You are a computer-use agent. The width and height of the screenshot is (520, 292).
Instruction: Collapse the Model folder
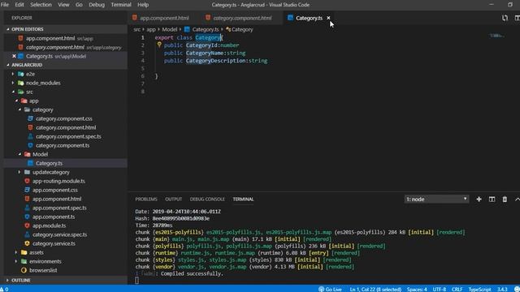click(40, 154)
